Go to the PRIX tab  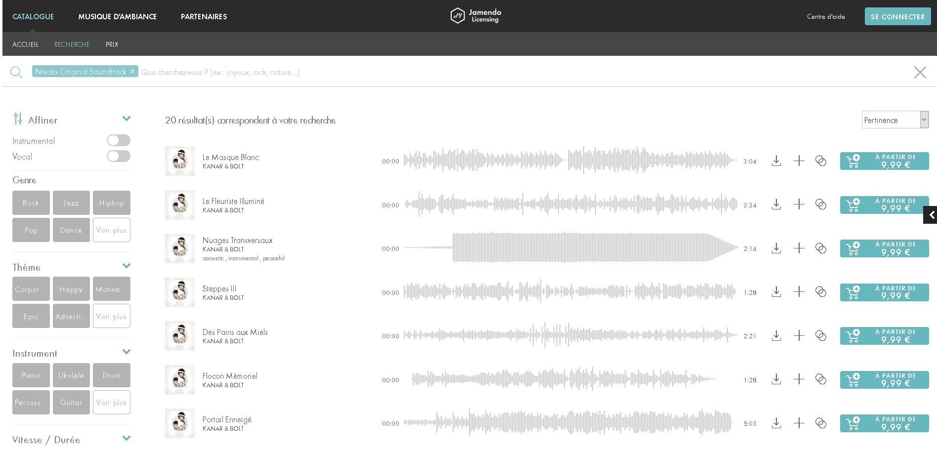click(x=112, y=44)
